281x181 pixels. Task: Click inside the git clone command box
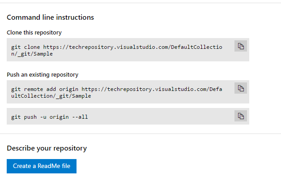click(x=121, y=50)
